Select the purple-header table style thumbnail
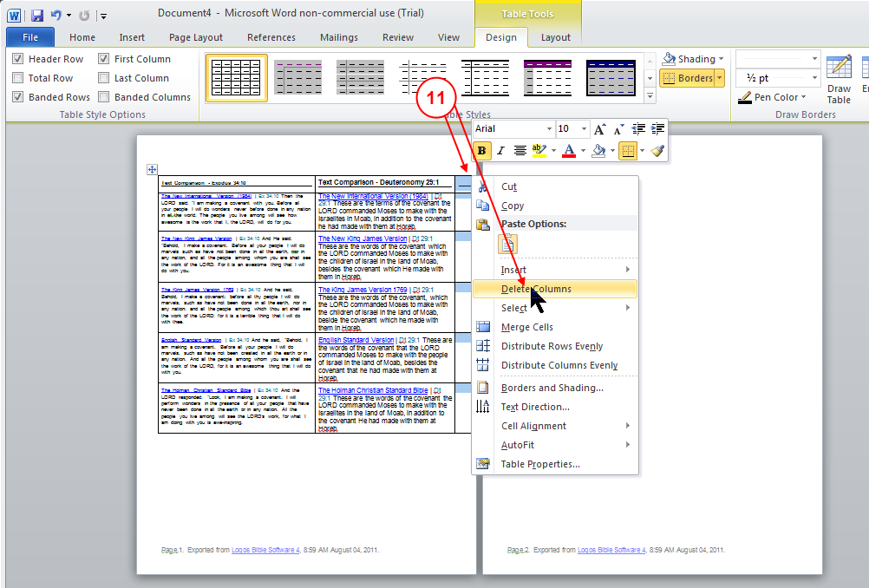The width and height of the screenshot is (869, 588). pyautogui.click(x=547, y=78)
